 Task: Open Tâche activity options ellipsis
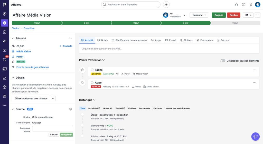(x=255, y=70)
